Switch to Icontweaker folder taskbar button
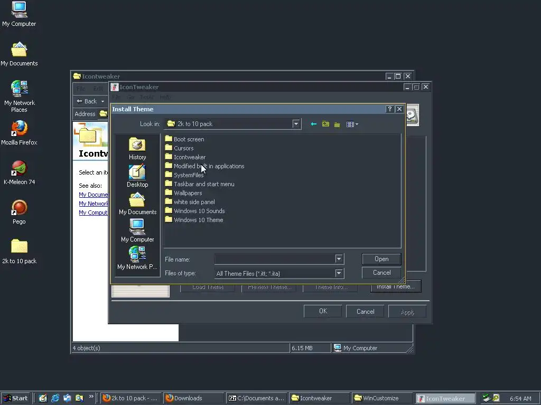 click(319, 398)
